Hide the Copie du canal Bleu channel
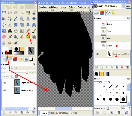 pyautogui.click(x=97, y=54)
